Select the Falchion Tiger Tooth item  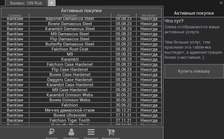tap(70, 120)
